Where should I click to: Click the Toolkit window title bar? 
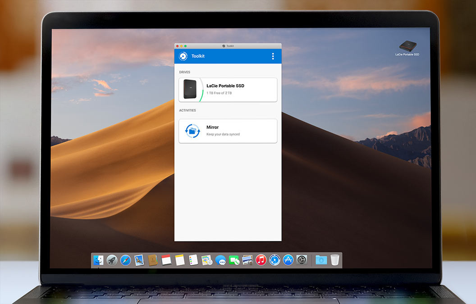(x=243, y=46)
